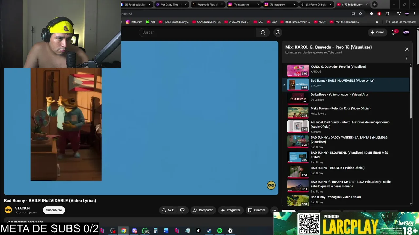Viewport: 419px width, 235px height.
Task: Open the Crear dropdown button
Action: [377, 32]
